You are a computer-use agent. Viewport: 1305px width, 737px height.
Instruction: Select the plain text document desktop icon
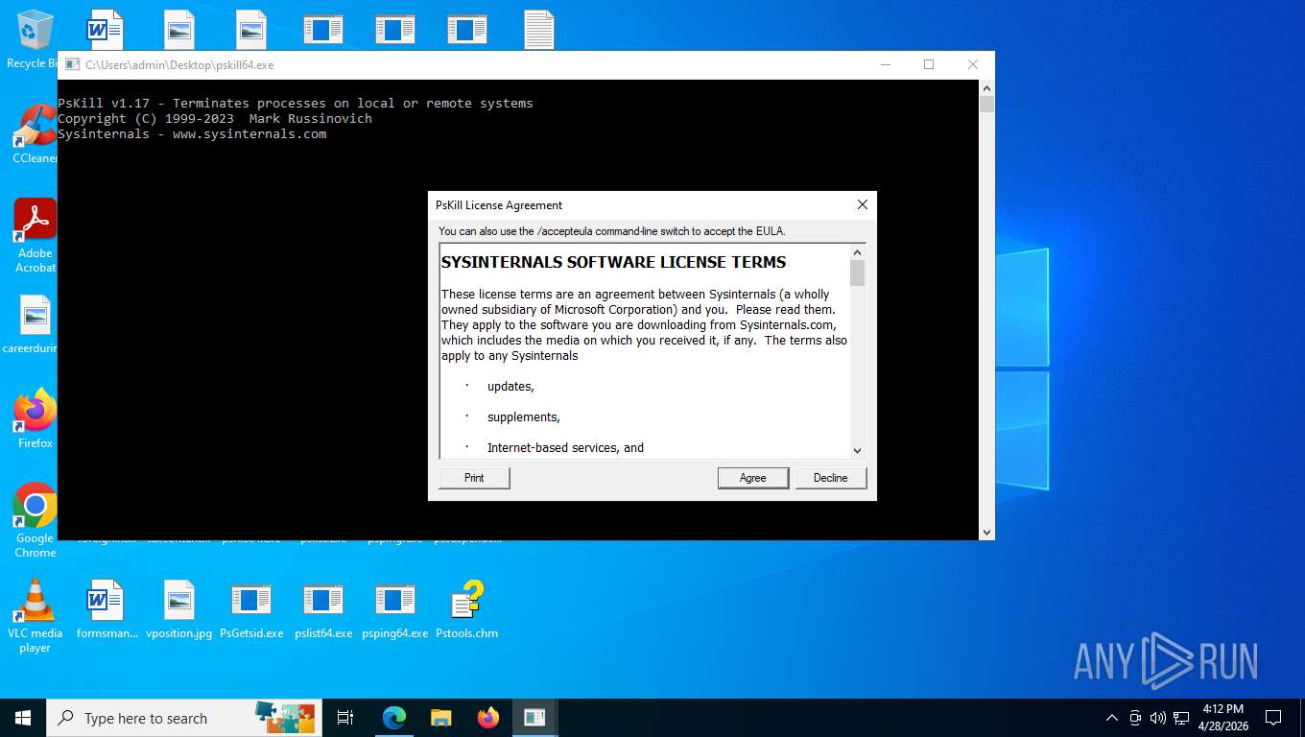(539, 30)
